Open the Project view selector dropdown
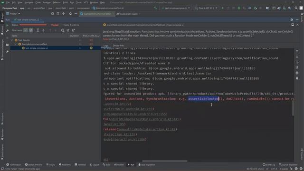The image size is (304, 171). tap(13, 14)
